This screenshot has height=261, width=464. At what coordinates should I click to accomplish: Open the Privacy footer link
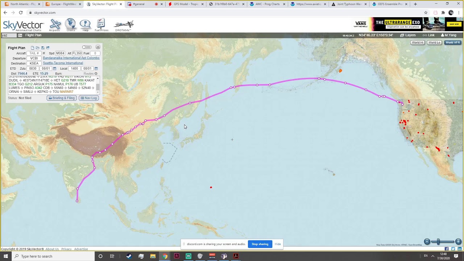tap(66, 249)
